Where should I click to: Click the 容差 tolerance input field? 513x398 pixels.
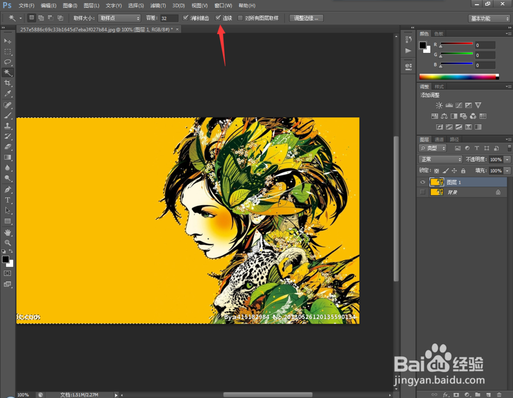[169, 18]
